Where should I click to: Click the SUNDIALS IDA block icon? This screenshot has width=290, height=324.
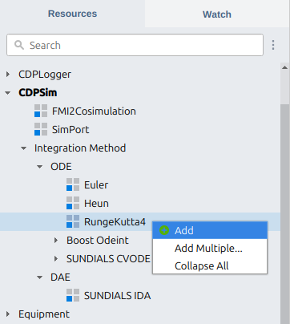coord(73,295)
